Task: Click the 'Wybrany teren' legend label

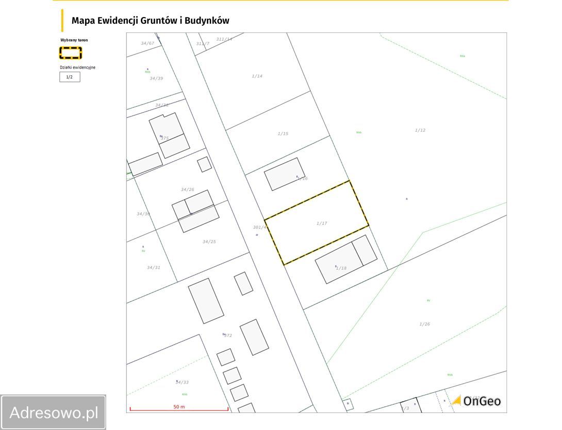Action: click(74, 40)
